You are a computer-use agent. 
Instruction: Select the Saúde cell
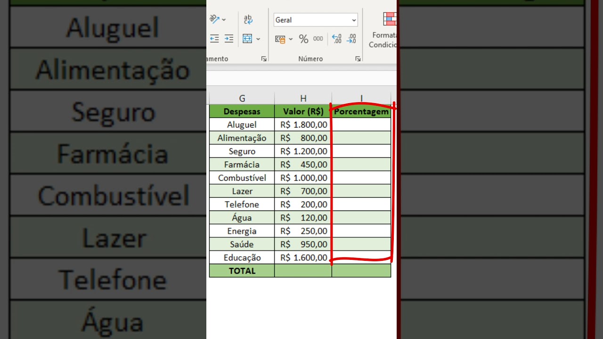point(242,244)
